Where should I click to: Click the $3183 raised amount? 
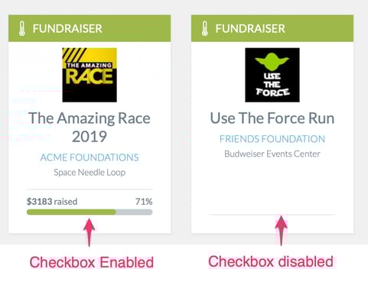[52, 202]
